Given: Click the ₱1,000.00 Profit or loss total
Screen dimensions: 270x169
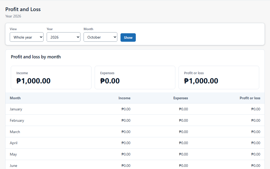Looking at the screenshot, I should pos(201,81).
